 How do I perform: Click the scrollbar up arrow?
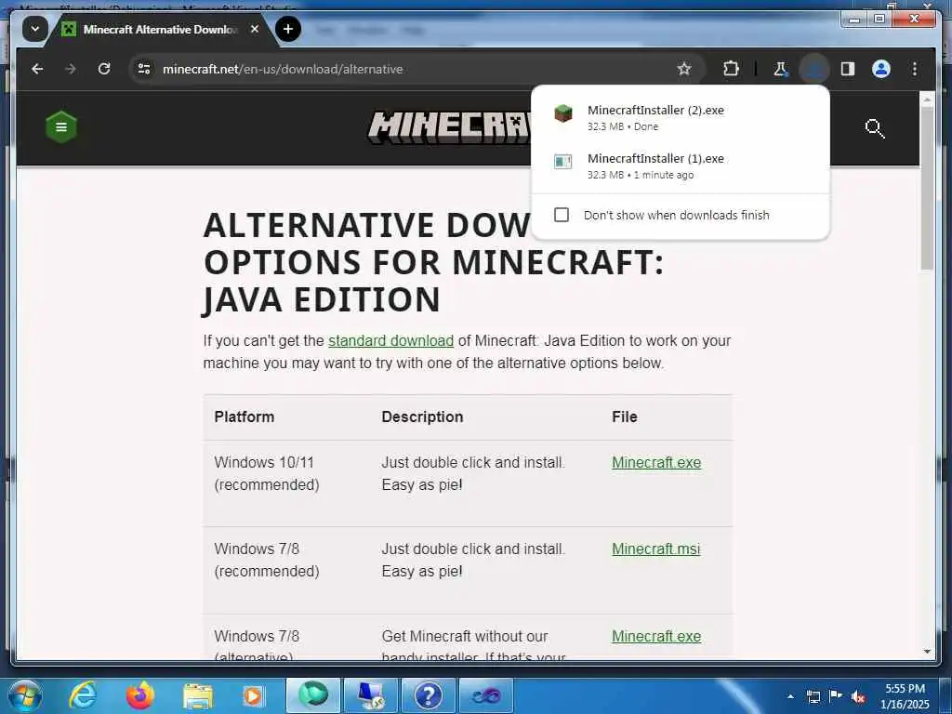coord(927,99)
